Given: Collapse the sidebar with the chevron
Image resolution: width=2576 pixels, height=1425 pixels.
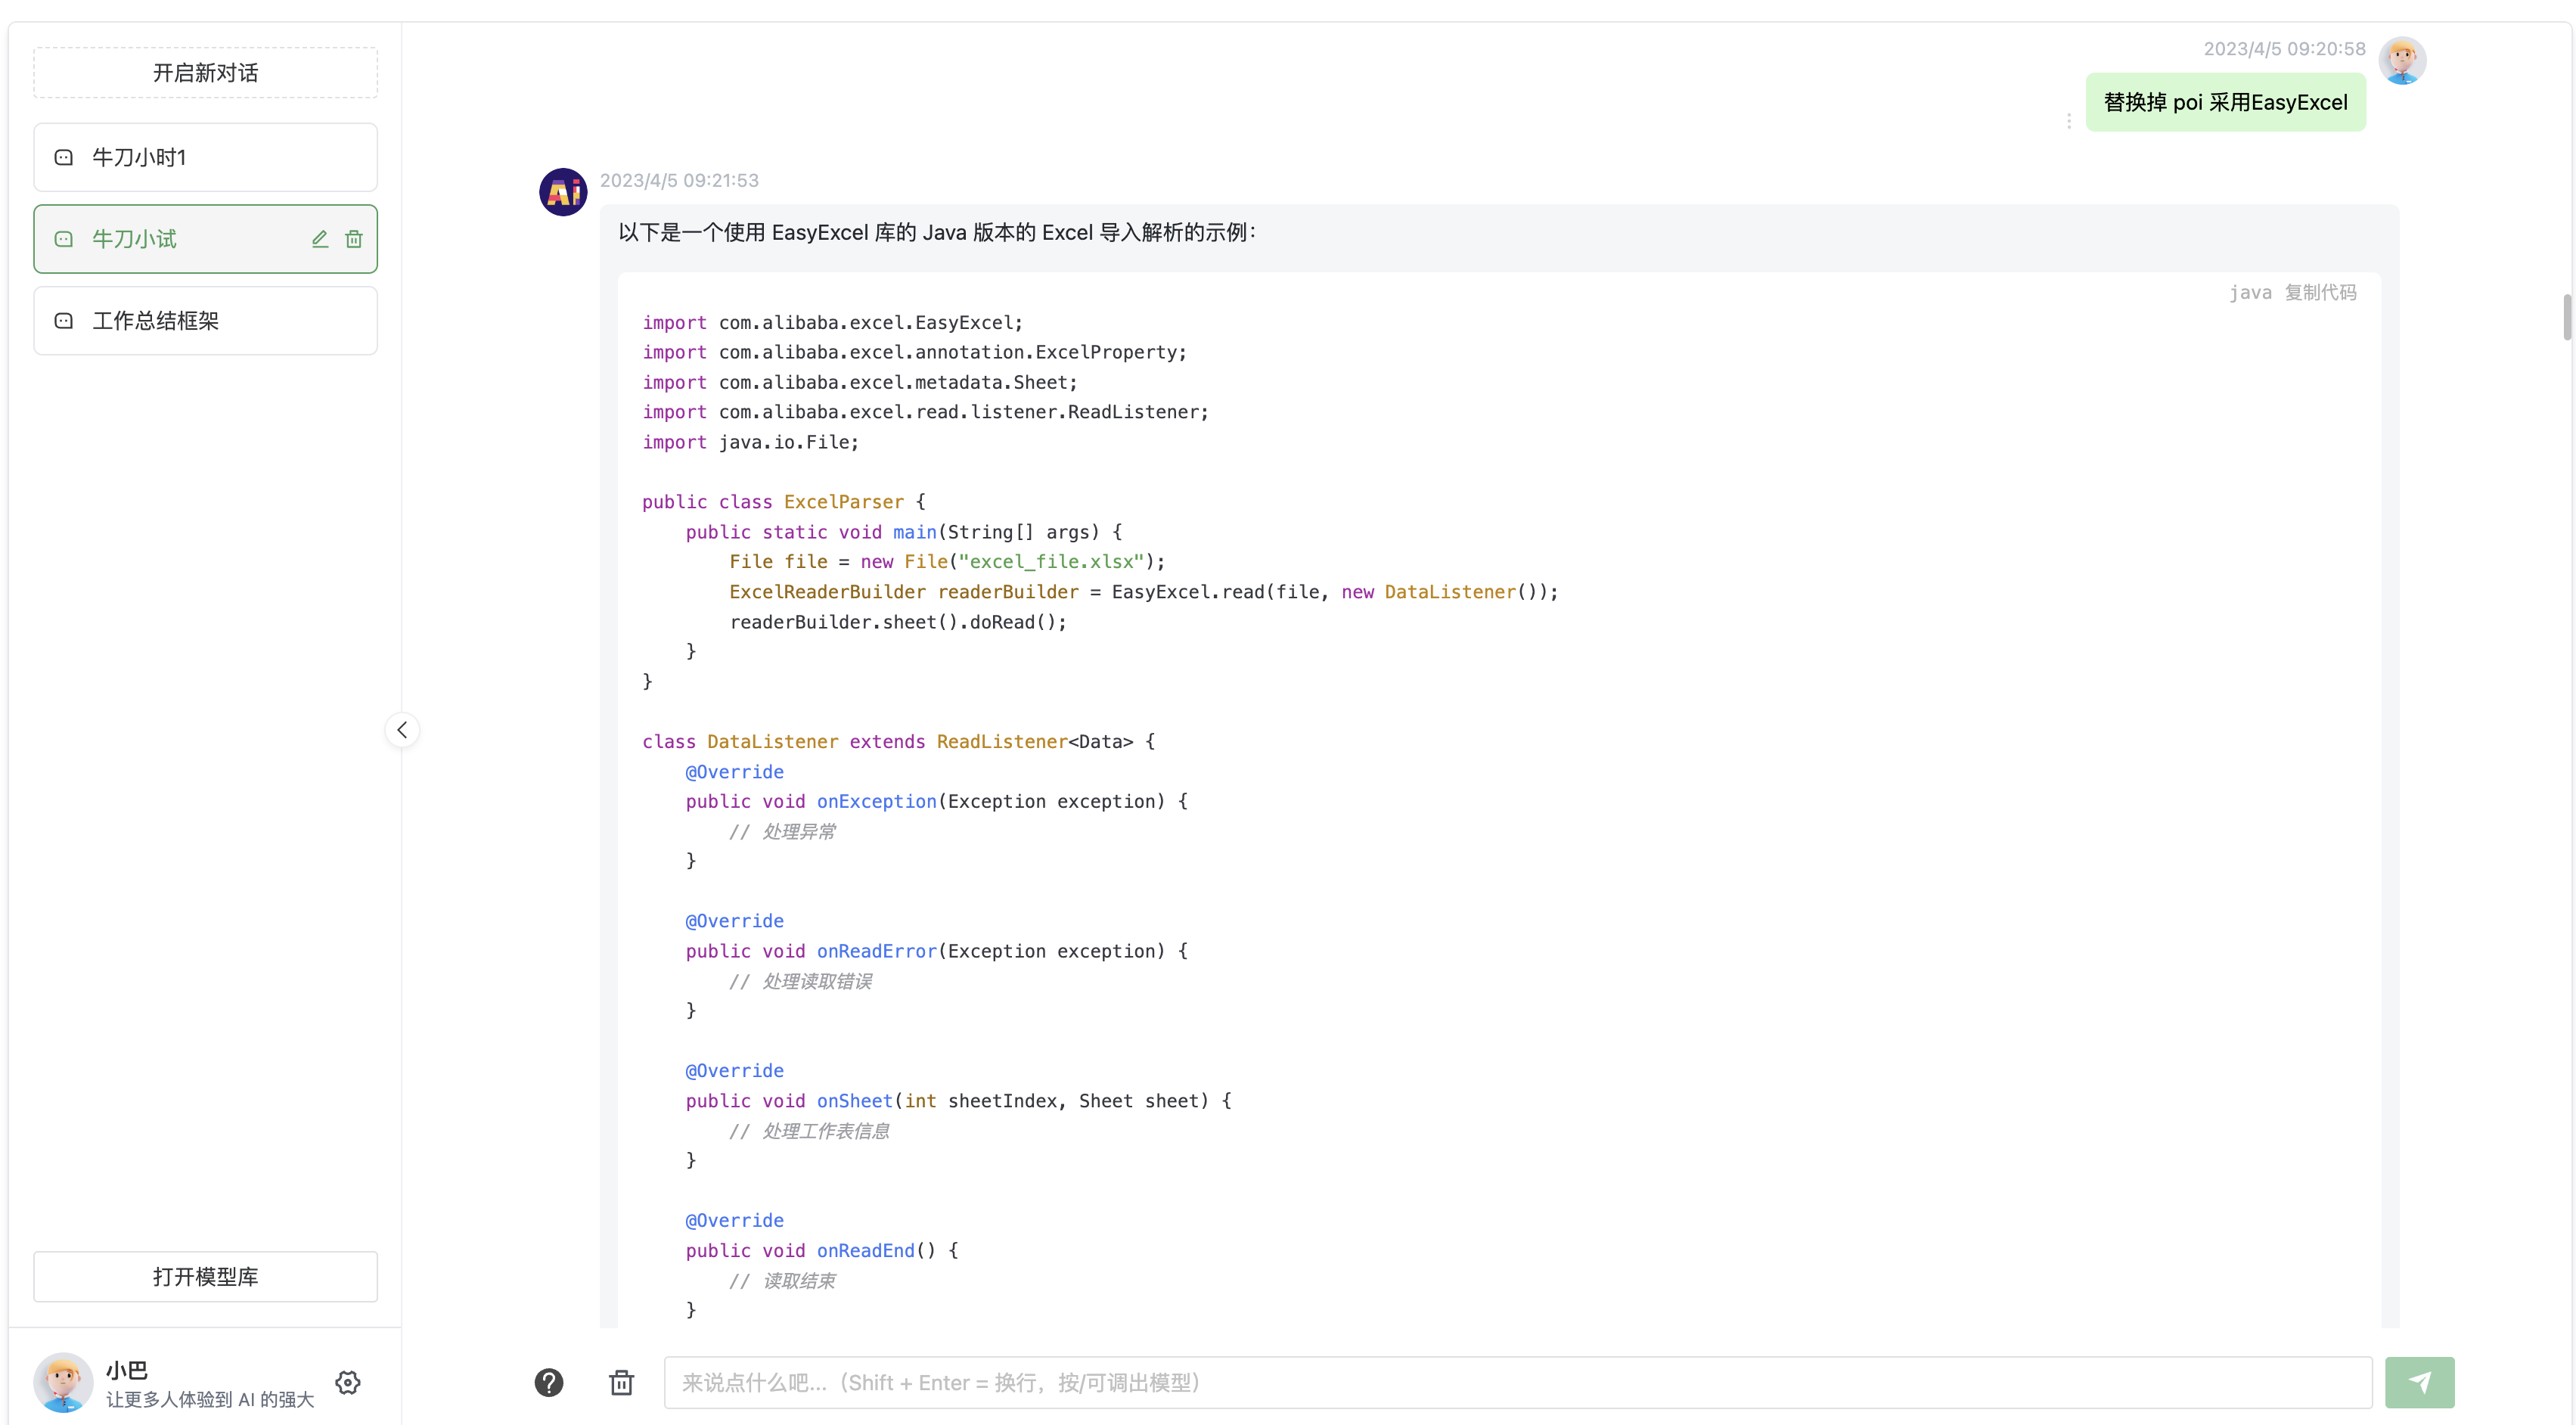Looking at the screenshot, I should [x=402, y=730].
